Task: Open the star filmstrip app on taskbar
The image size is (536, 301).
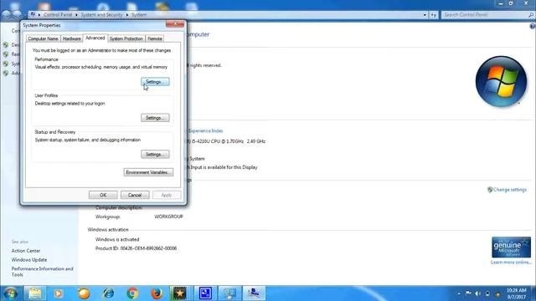Action: [180, 293]
